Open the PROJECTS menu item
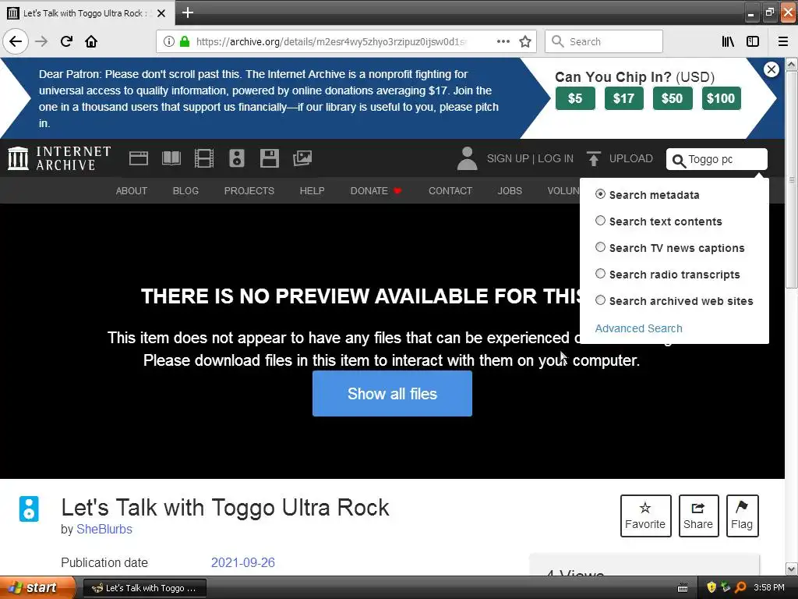The height and width of the screenshot is (599, 798). pyautogui.click(x=249, y=190)
